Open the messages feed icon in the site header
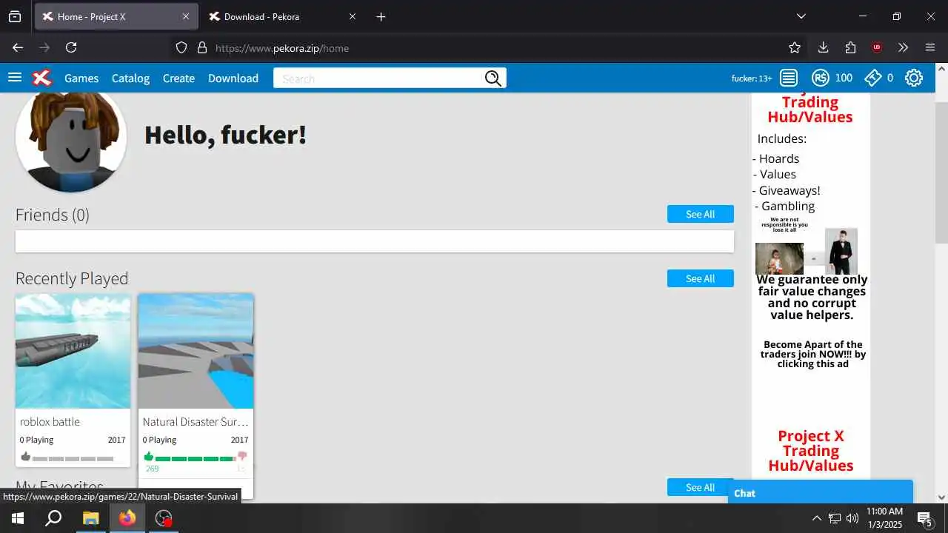 point(789,78)
